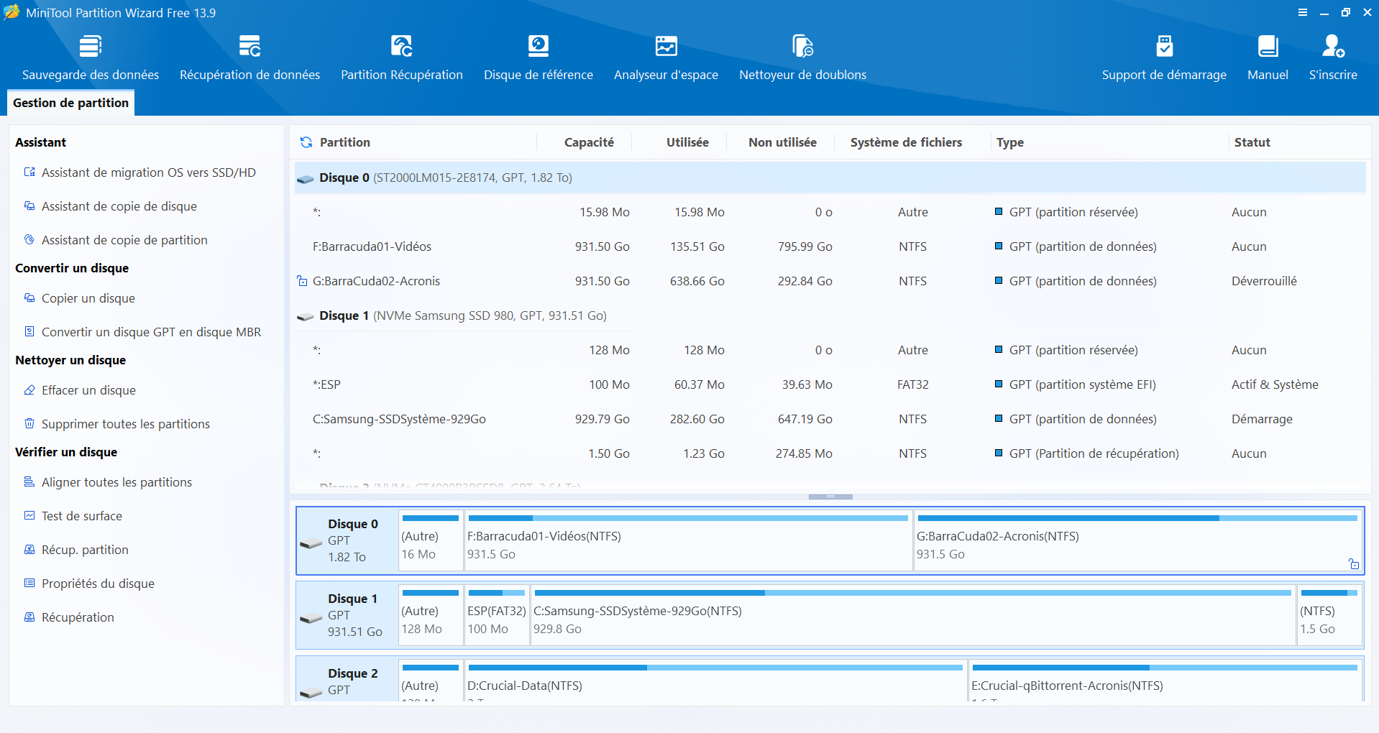The width and height of the screenshot is (1379, 733).
Task: Select G:BarraCuda02-Acronis block in disk map
Action: [1137, 540]
